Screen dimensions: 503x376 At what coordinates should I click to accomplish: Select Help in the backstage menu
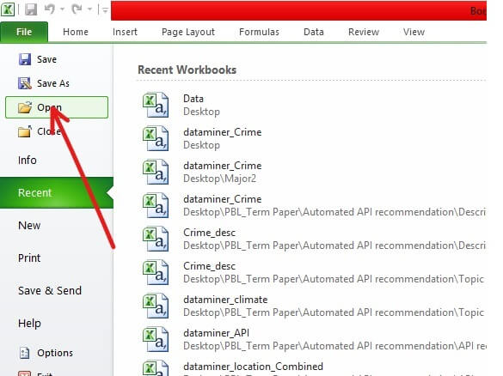click(x=29, y=324)
